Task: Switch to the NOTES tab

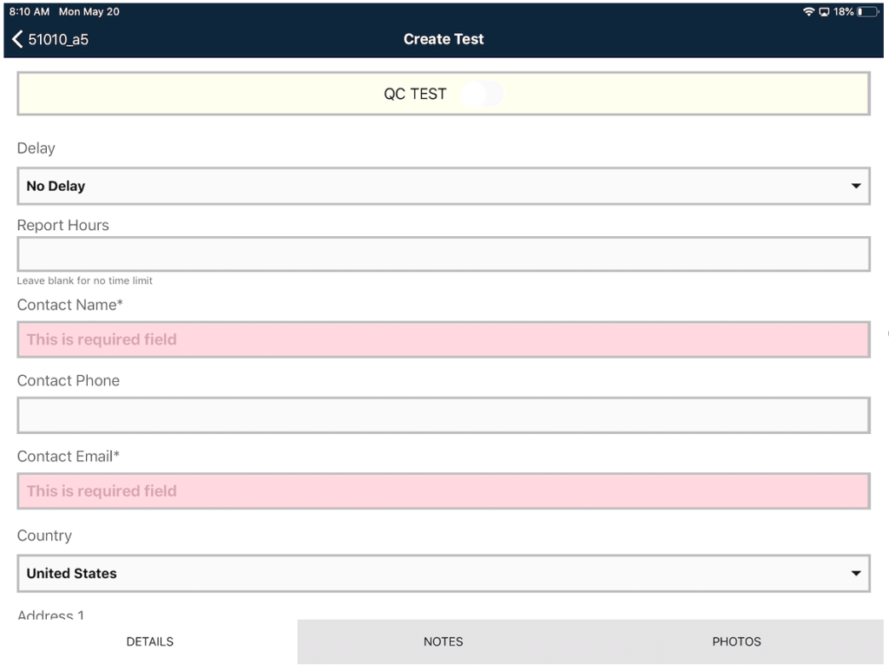Action: click(444, 641)
